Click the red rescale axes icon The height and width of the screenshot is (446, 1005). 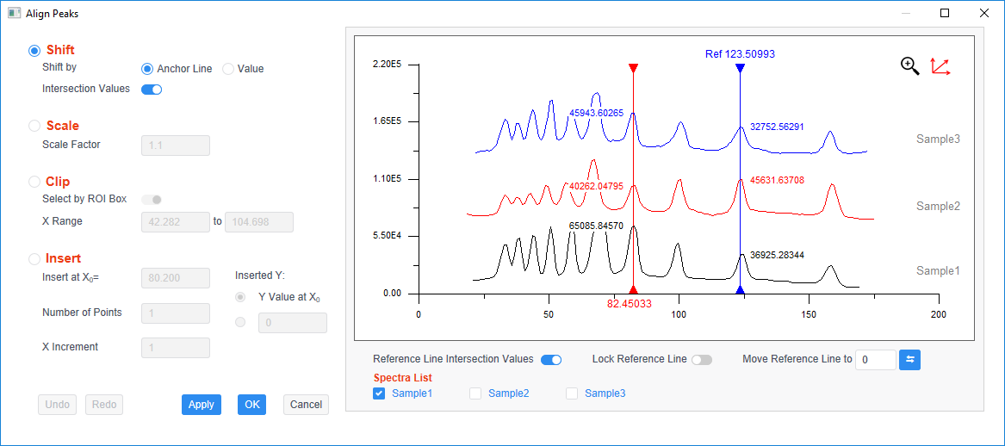tap(940, 66)
